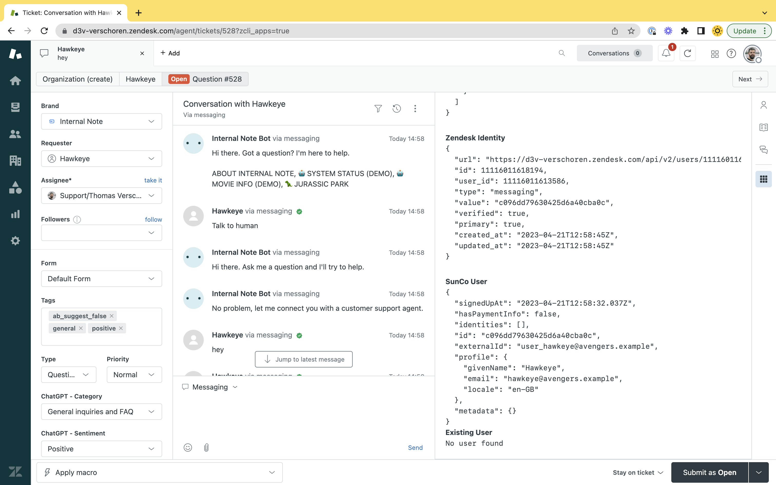Image resolution: width=776 pixels, height=485 pixels.
Task: Open the Requester dropdown showing Hawkeye
Action: (x=101, y=158)
